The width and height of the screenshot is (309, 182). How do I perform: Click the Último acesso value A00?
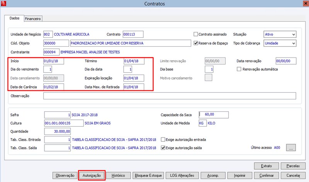tap(277, 148)
